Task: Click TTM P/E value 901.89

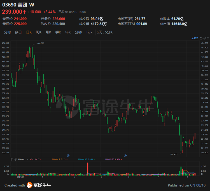Action: pos(142,24)
